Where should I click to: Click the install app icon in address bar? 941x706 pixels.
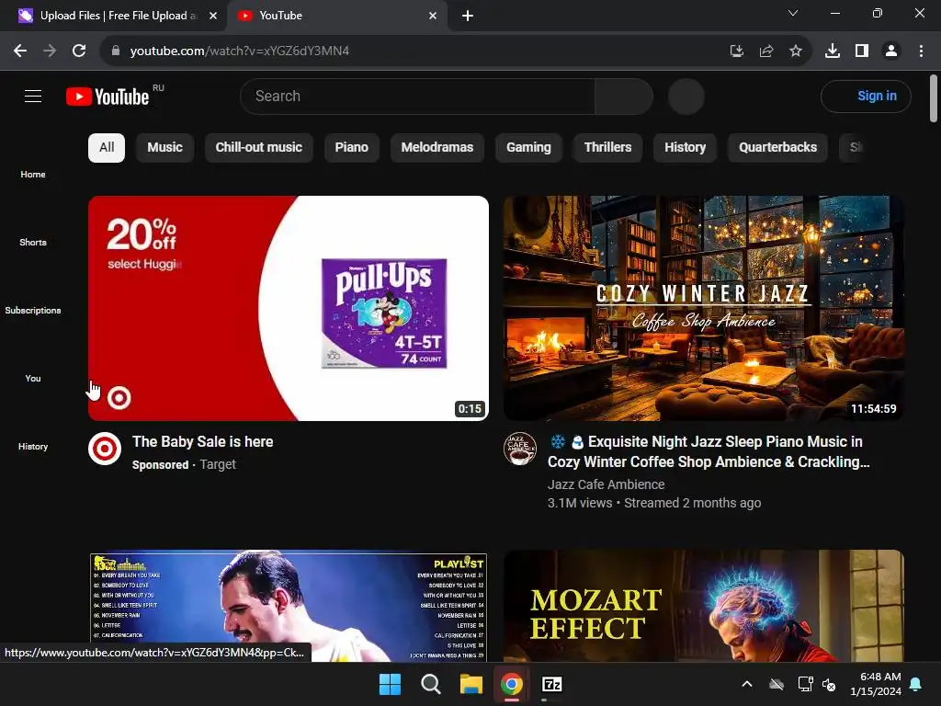click(x=737, y=51)
